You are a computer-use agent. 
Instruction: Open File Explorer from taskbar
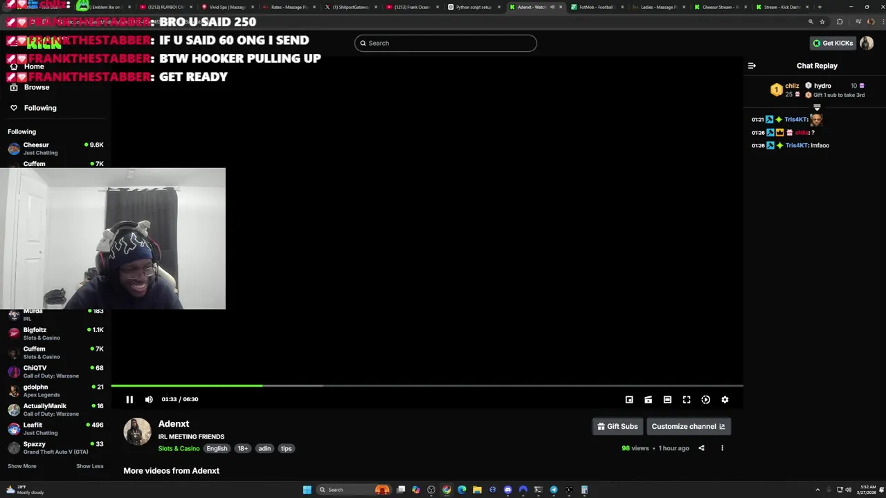pyautogui.click(x=477, y=490)
